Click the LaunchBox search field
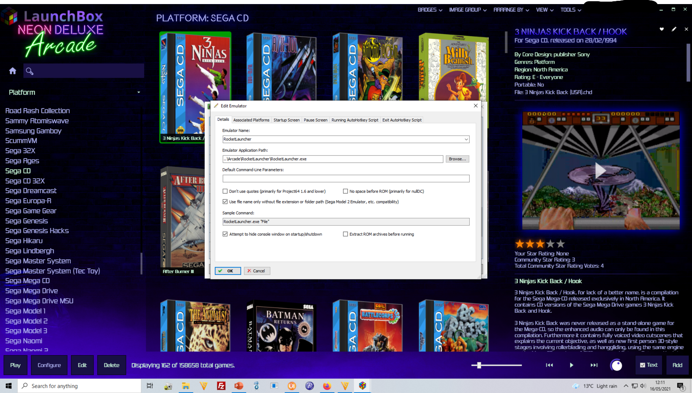 pos(83,71)
